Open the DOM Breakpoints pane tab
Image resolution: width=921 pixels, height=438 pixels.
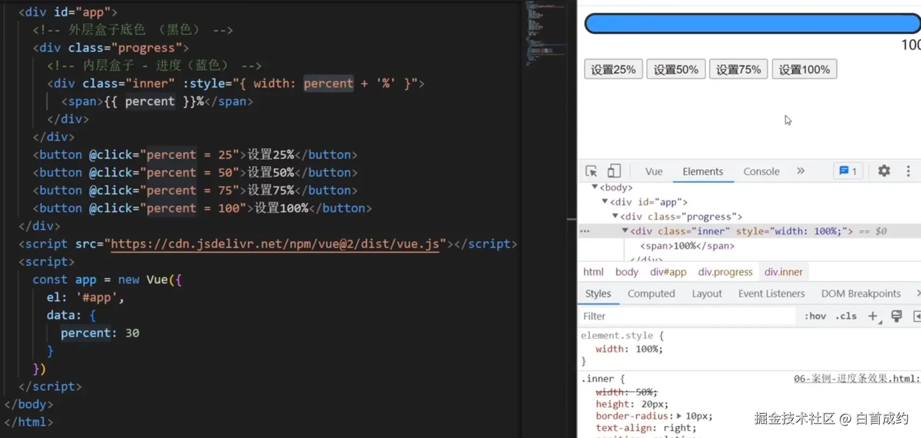click(861, 294)
